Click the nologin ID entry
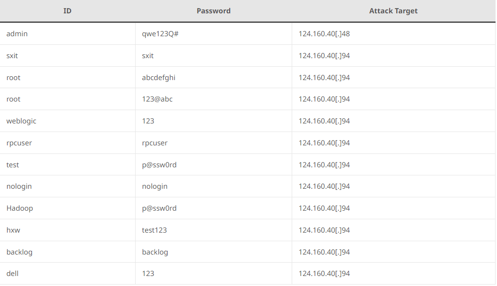Viewport: 497px width, 286px height. pos(19,186)
